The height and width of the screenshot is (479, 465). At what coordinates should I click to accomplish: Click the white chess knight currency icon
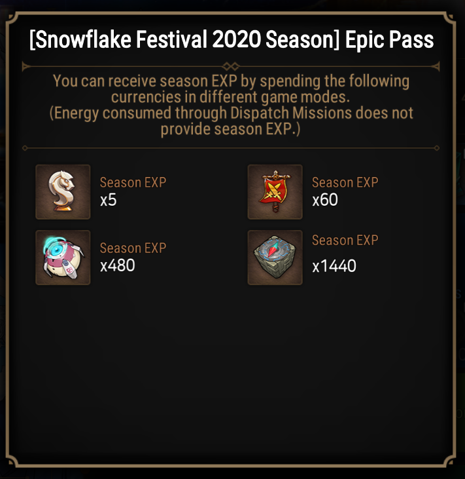tap(63, 192)
